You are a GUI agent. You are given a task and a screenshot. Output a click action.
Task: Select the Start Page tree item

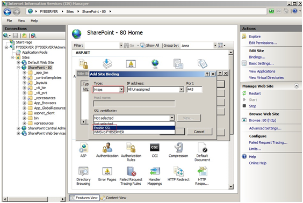point(24,42)
